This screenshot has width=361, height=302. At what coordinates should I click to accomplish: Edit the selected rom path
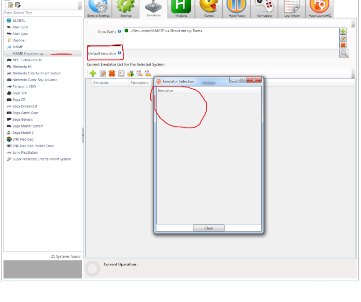point(343,38)
